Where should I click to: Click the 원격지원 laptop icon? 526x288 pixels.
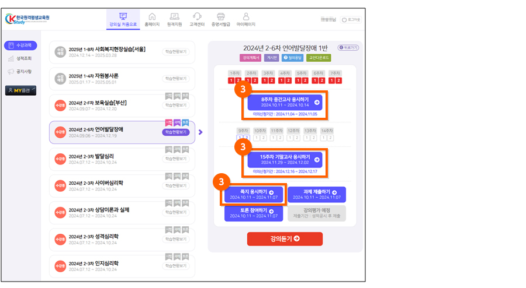point(174,17)
